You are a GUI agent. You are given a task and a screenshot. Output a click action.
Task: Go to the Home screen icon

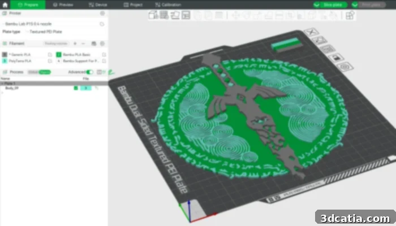click(x=5, y=5)
